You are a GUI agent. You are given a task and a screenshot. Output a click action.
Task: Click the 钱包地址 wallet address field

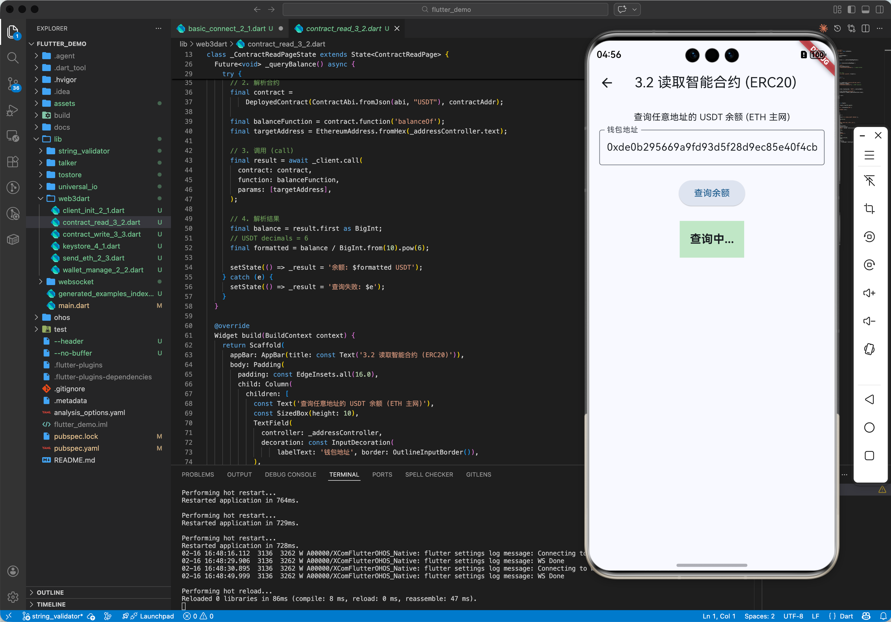coord(711,147)
